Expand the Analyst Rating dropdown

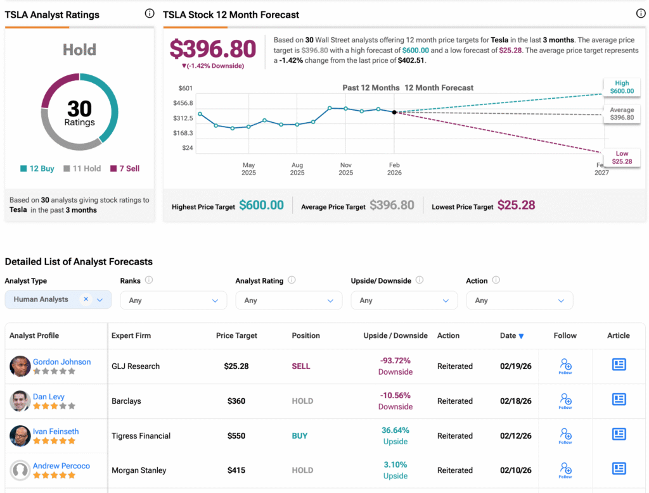[288, 301]
